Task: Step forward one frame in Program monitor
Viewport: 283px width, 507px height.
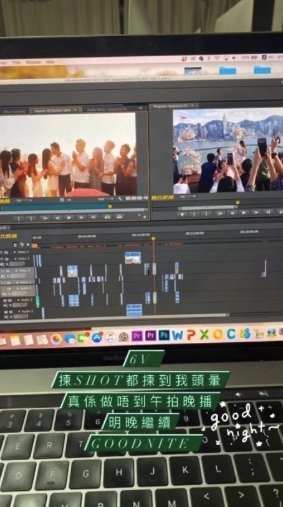Action: [256, 212]
